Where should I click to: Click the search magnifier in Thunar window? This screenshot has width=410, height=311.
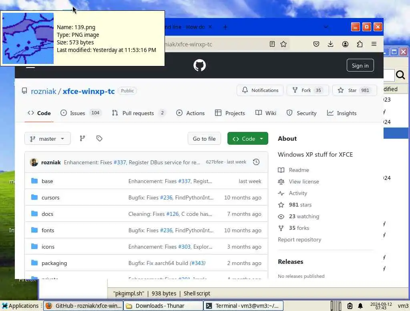tap(400, 75)
